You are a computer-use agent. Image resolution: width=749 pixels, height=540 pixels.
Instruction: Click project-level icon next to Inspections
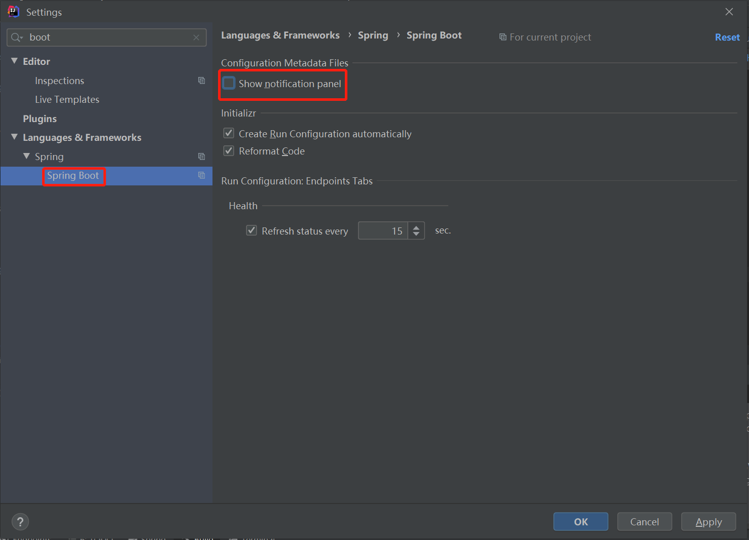click(x=201, y=81)
